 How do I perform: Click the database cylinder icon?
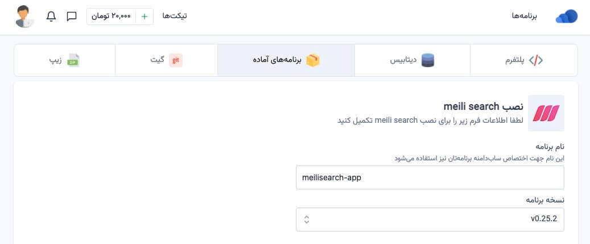(428, 60)
